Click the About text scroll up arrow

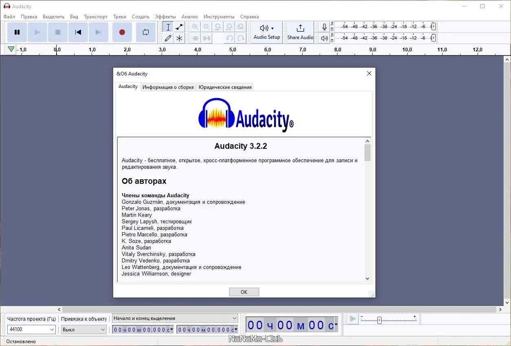click(x=368, y=141)
